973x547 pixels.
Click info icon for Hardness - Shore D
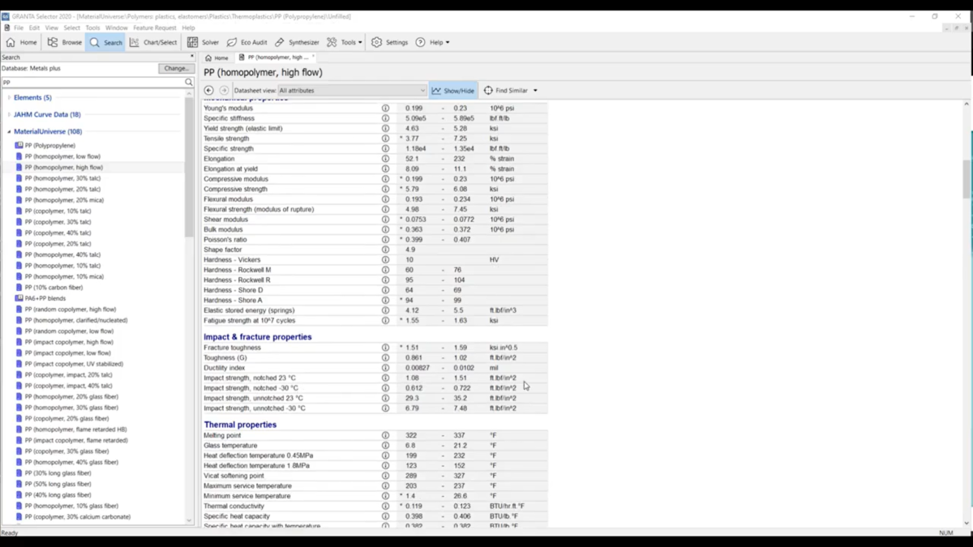click(385, 290)
